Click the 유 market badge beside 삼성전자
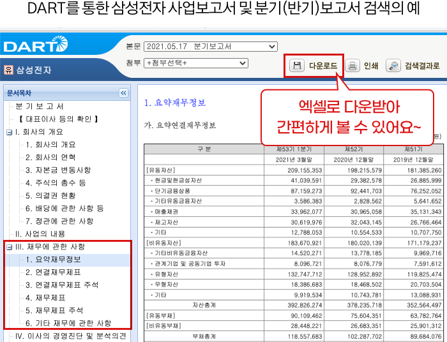447x342 pixels. (8, 70)
